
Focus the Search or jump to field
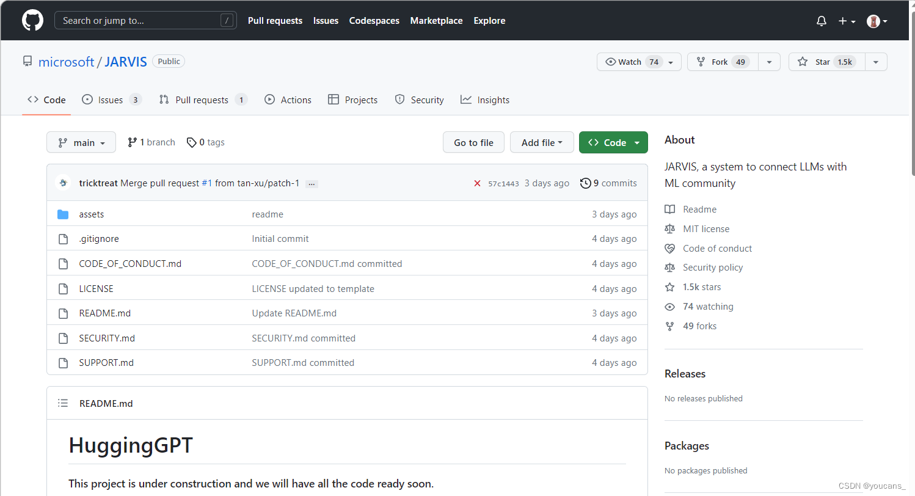point(145,20)
